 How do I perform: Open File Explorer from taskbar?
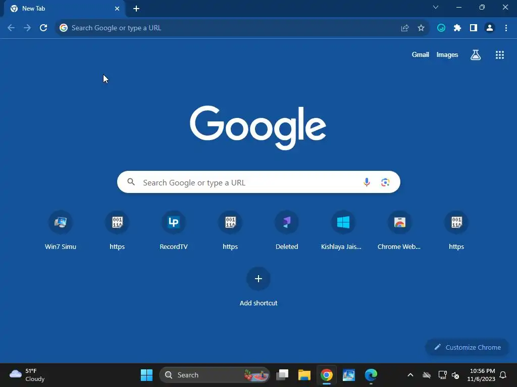304,375
